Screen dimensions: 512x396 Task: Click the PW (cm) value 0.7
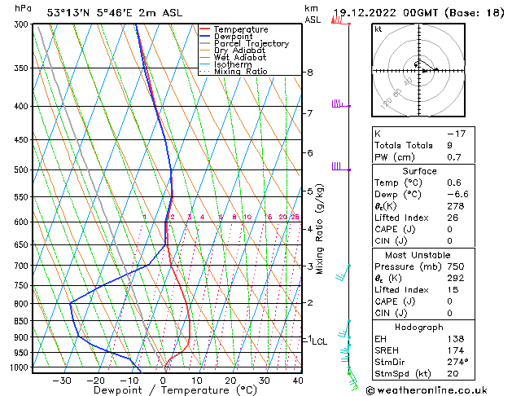(x=454, y=157)
